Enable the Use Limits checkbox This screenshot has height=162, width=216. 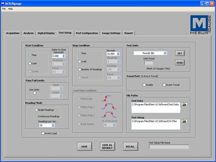click(35, 93)
